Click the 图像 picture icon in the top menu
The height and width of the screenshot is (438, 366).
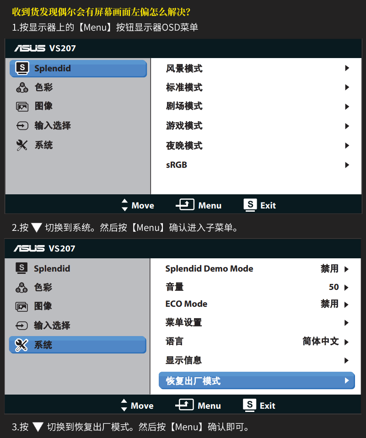(x=22, y=107)
